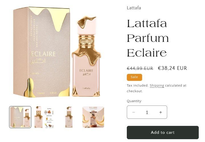Click the Tax included text
Image resolution: width=205 pixels, height=142 pixels.
click(x=138, y=85)
